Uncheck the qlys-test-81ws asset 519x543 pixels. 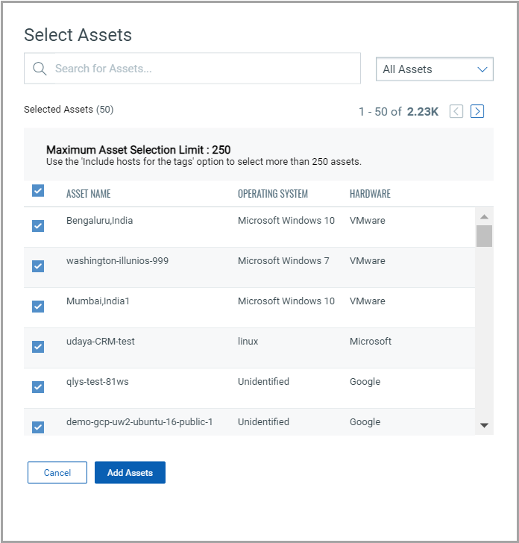(x=38, y=386)
